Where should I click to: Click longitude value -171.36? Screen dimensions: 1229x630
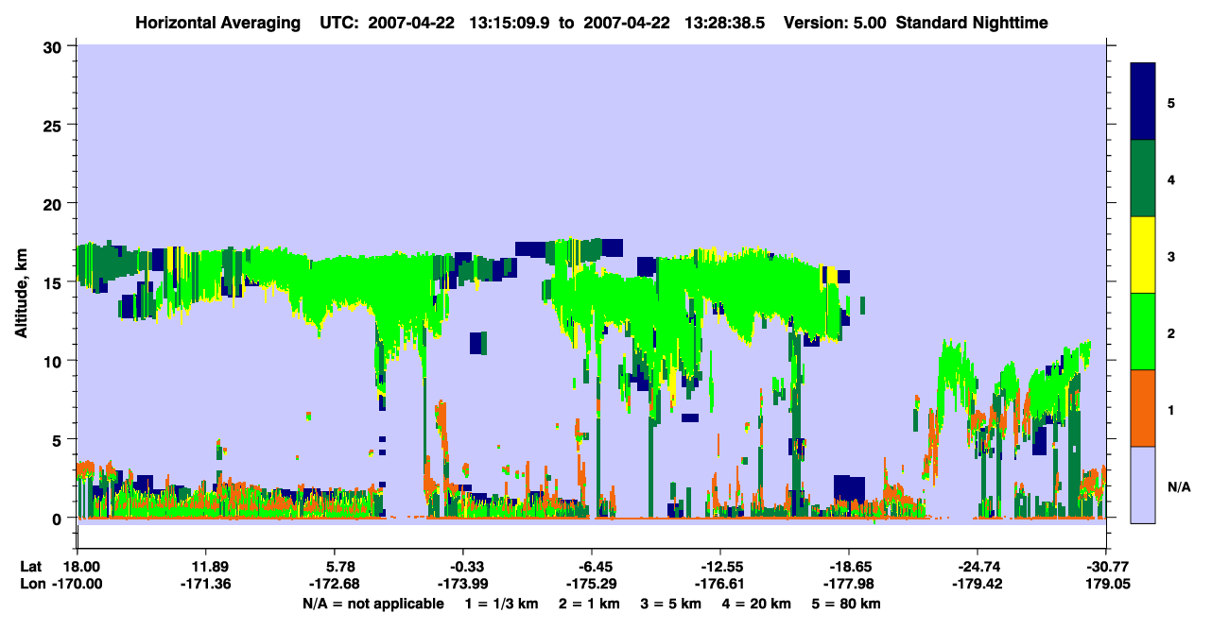(x=205, y=584)
